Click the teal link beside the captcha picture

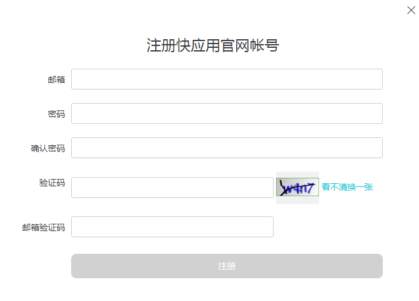[347, 187]
